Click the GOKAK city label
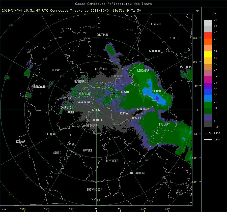Screen dimensions: 227x212 click(x=56, y=70)
